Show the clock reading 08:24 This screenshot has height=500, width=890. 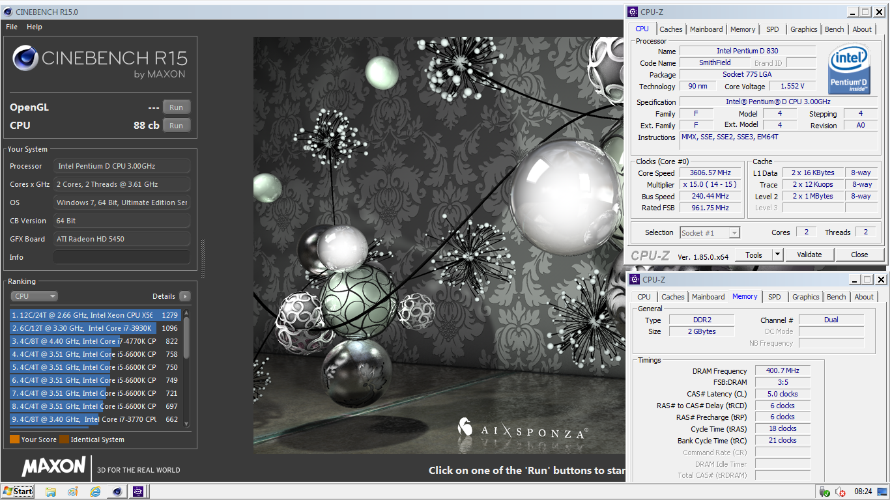pyautogui.click(x=863, y=492)
